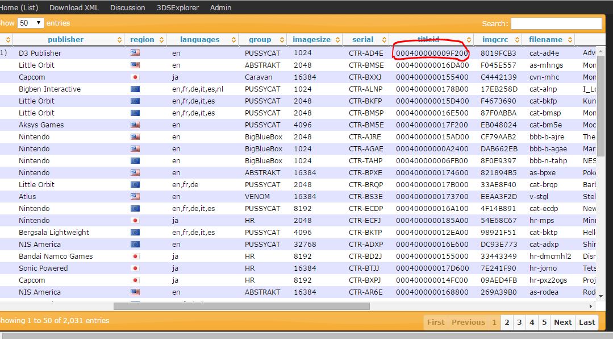Image resolution: width=613 pixels, height=339 pixels.
Task: Select imgcrc cell EEAA3F2D
Action: (498, 196)
